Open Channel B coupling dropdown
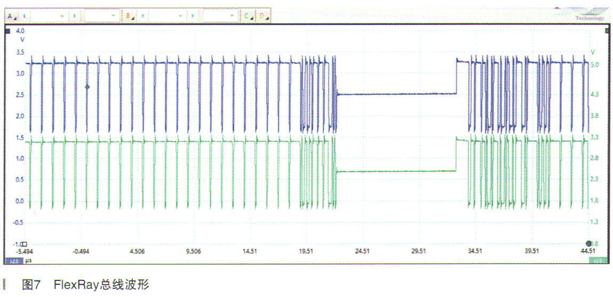This screenshot has height=297, width=613. click(221, 16)
